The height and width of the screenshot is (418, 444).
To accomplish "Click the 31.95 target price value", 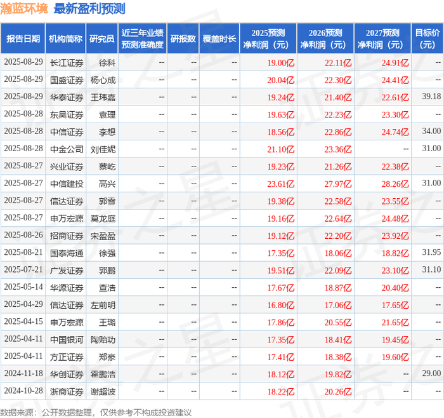I will pos(431,252).
